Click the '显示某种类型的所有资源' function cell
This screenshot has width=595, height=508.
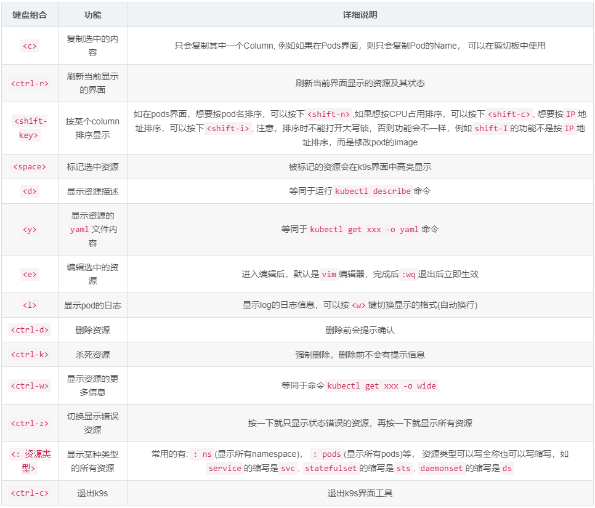point(92,461)
